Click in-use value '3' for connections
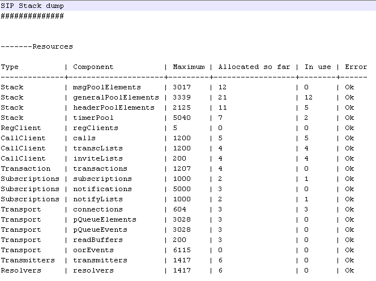 tap(306, 209)
